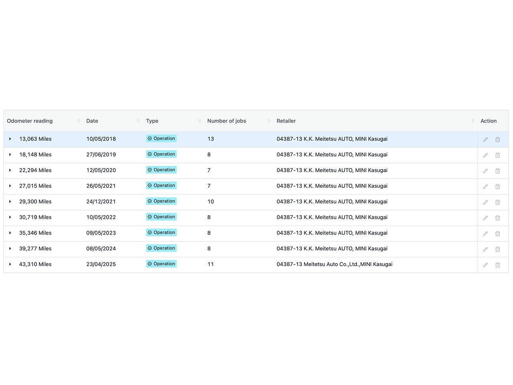Click the 43,310 Miles odometer value

tap(35, 264)
